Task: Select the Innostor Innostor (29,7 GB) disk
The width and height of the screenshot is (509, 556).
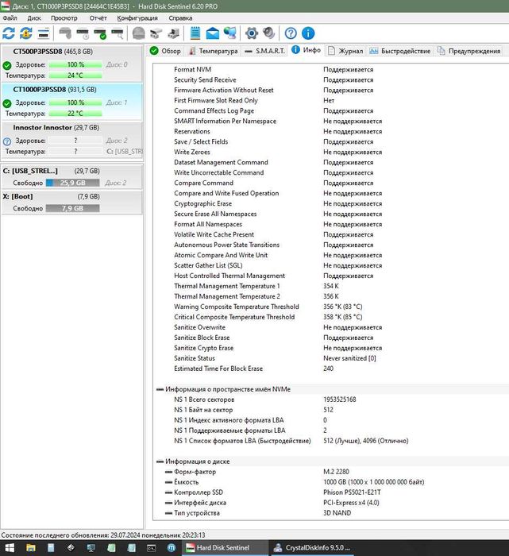Action: point(72,140)
